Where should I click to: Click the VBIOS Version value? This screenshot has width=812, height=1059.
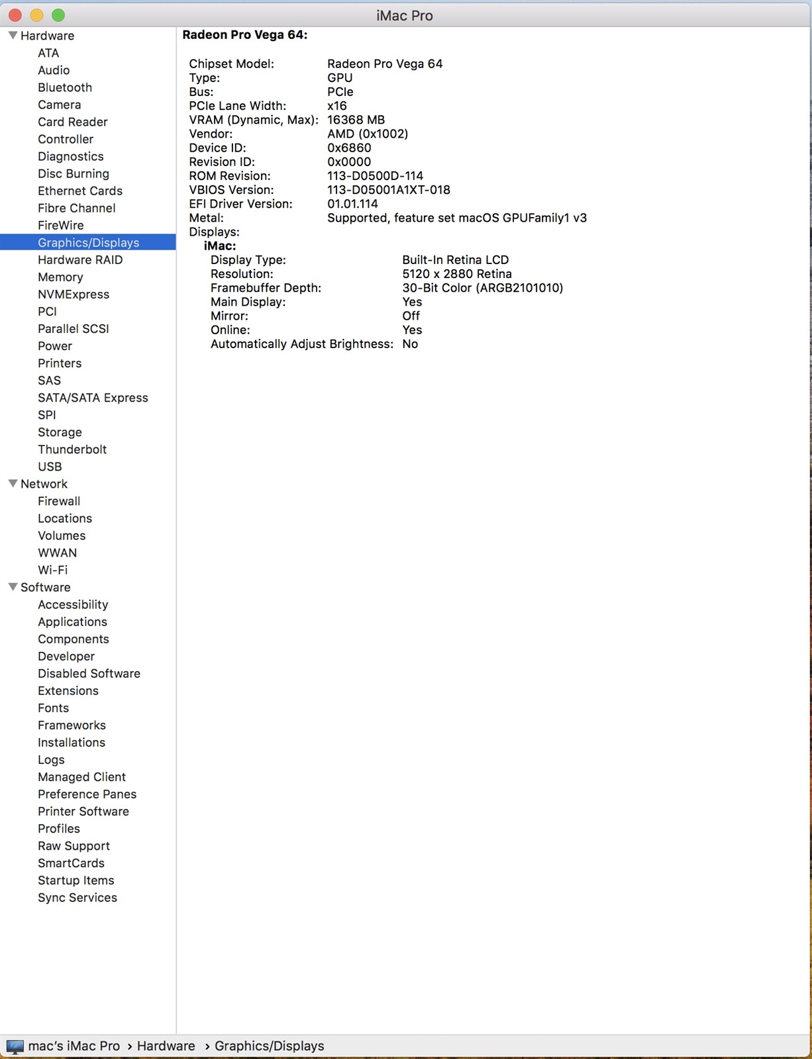[389, 189]
